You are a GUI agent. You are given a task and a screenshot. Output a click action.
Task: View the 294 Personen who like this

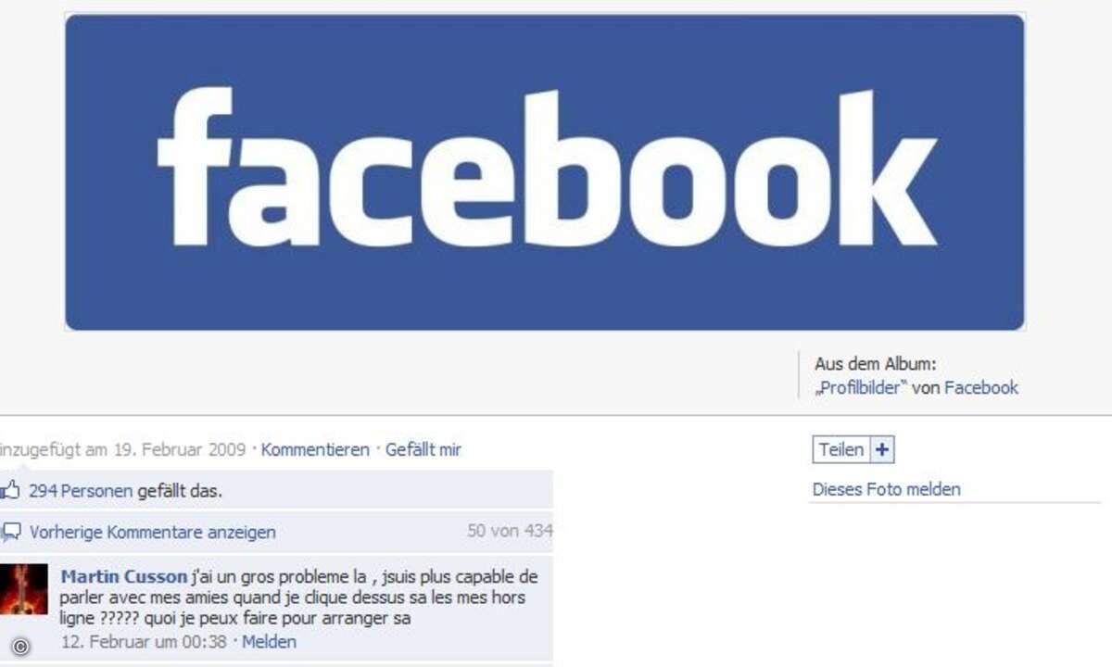(81, 491)
